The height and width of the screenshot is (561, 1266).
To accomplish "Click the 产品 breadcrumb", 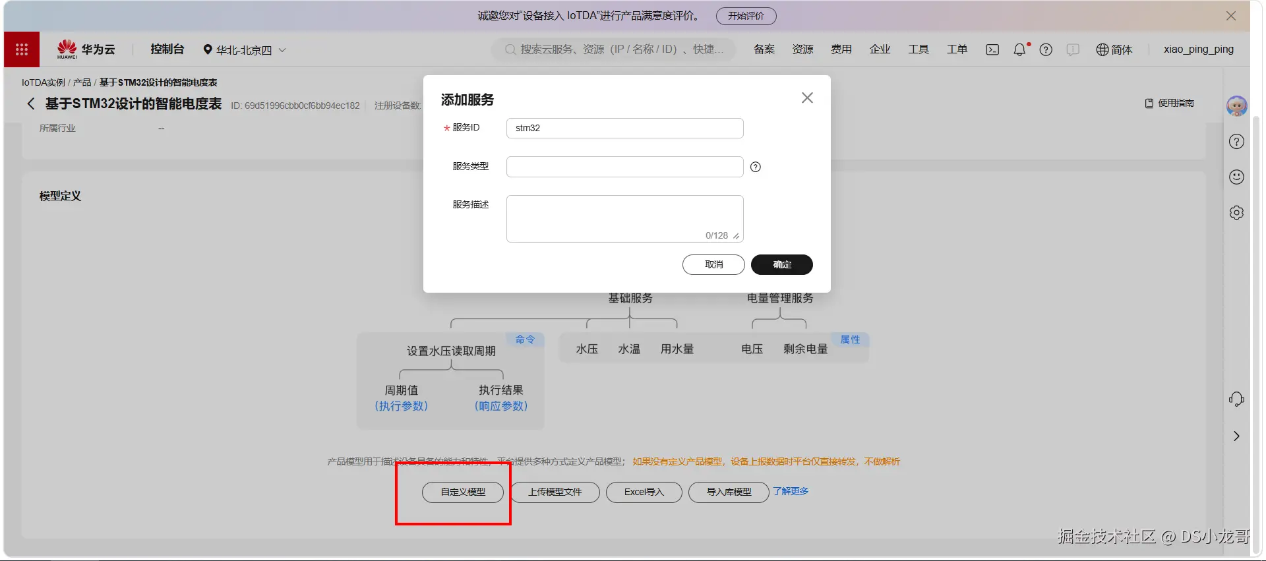I will click(x=82, y=82).
